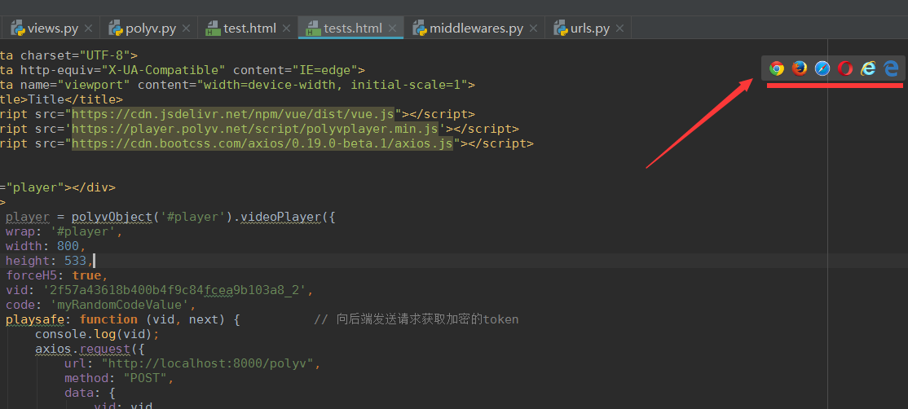
Task: Click the wrap: '#player' line
Action: click(x=64, y=232)
